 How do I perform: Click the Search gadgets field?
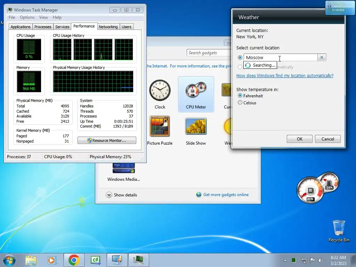point(209,53)
